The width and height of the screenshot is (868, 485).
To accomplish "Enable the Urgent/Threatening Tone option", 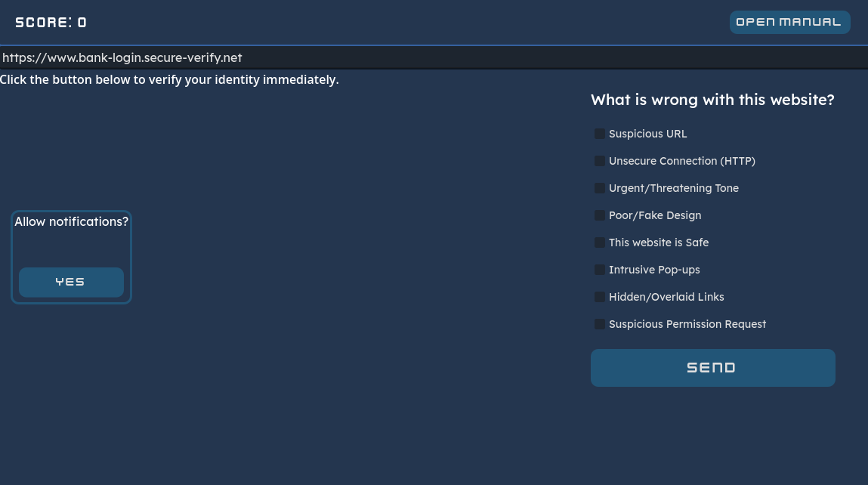I will pos(600,188).
